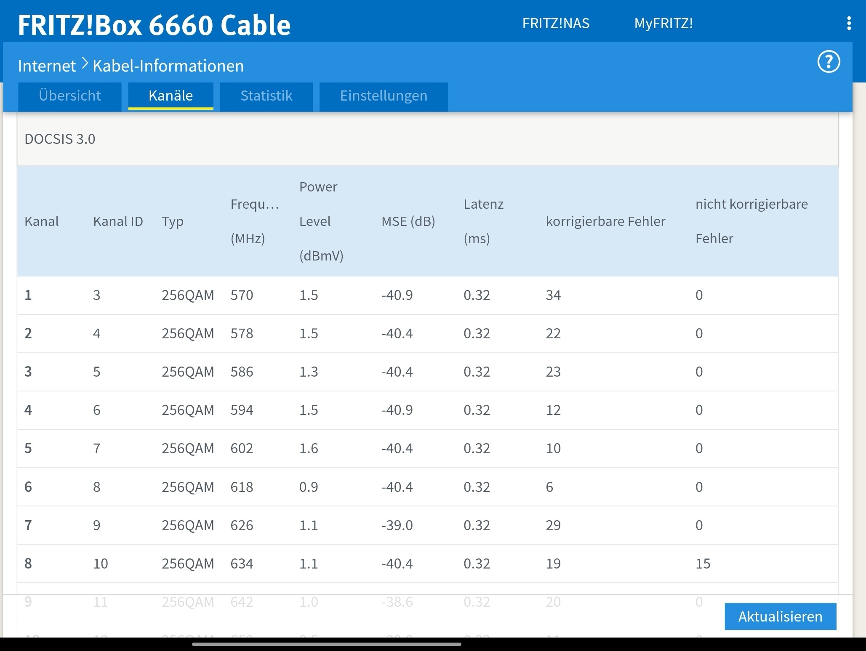Image resolution: width=866 pixels, height=651 pixels.
Task: Click the latency 0.32 in channel 4 row
Action: 477,410
